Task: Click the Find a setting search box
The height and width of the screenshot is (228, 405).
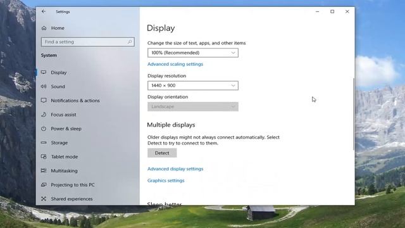Action: pyautogui.click(x=87, y=42)
